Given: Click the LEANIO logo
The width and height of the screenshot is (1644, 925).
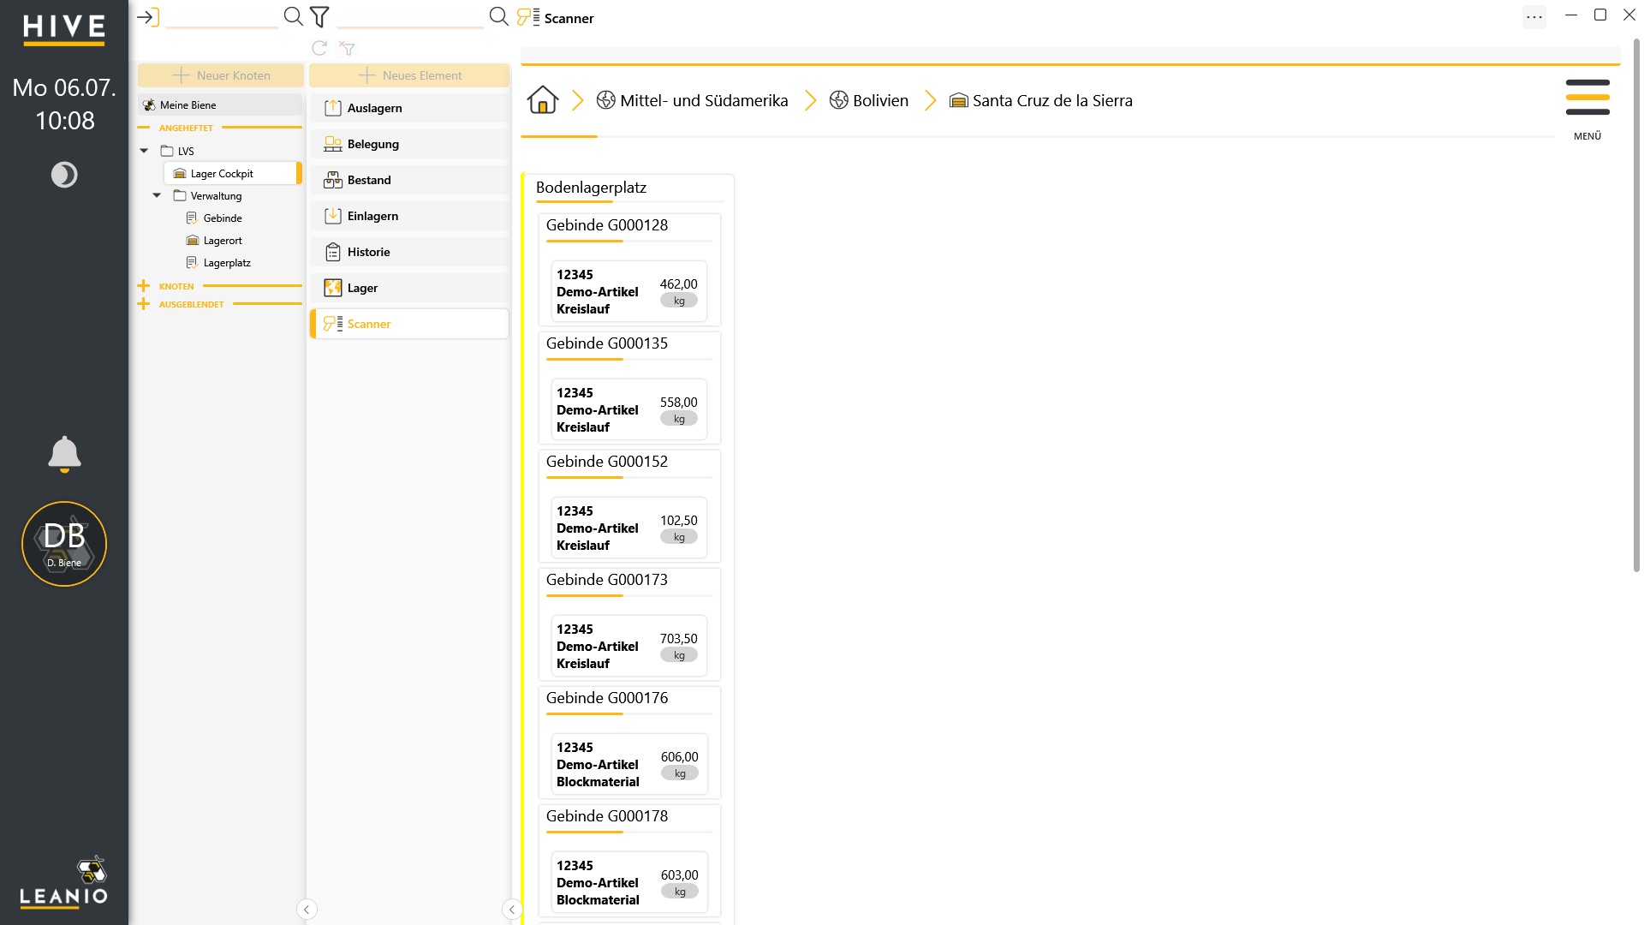Looking at the screenshot, I should (x=64, y=882).
